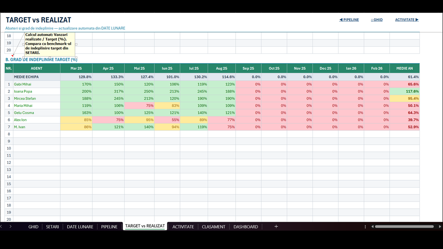
Task: Click horizontal scrollbar right arrow
Action: [x=440, y=227]
